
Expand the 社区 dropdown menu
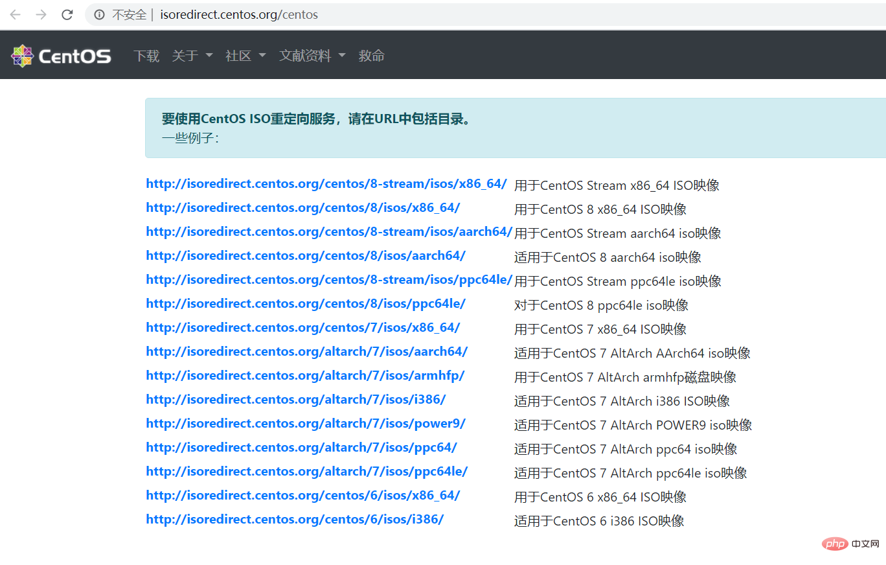(245, 56)
